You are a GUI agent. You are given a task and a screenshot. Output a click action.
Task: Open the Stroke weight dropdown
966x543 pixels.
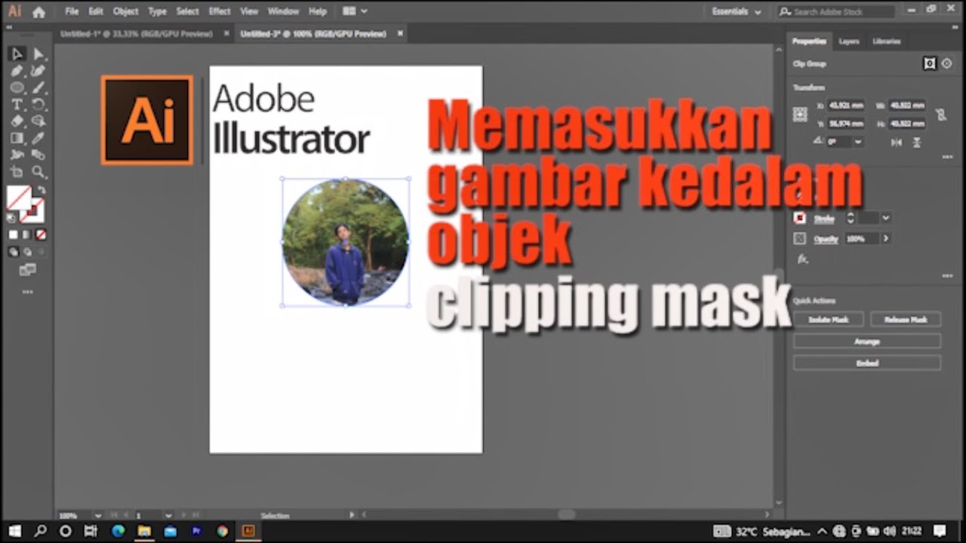pos(885,218)
